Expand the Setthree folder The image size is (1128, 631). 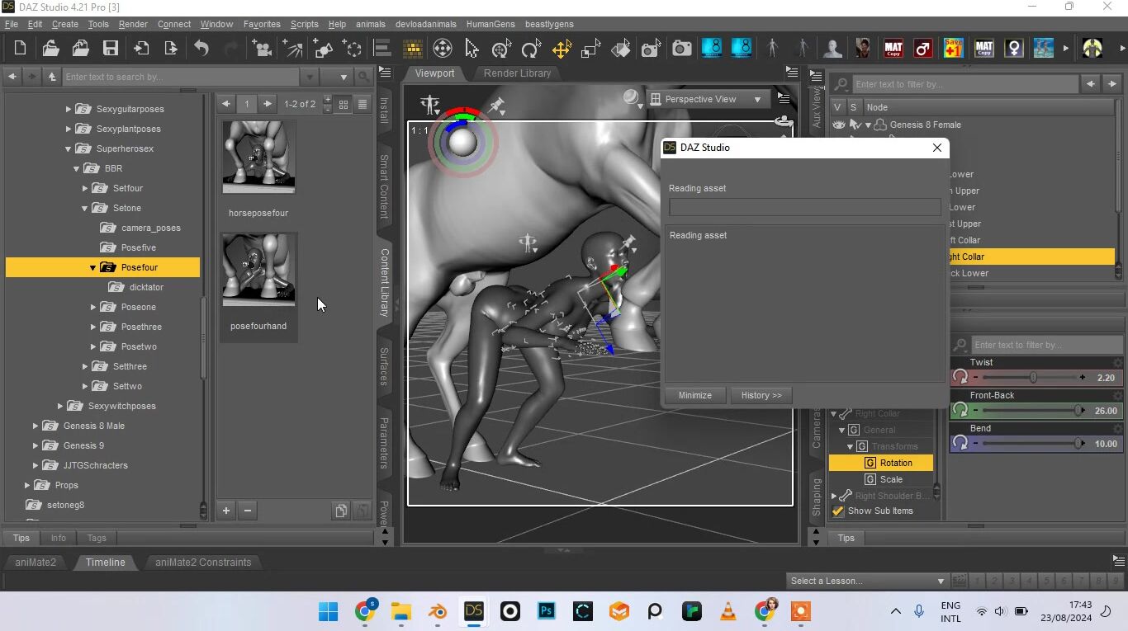coord(85,366)
